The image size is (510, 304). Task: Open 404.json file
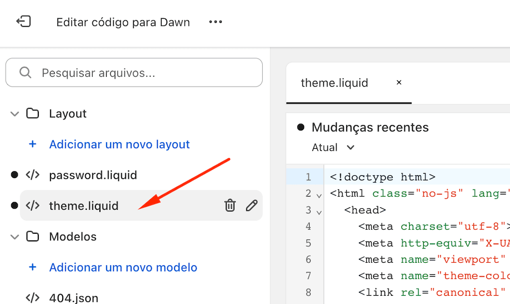(x=74, y=298)
